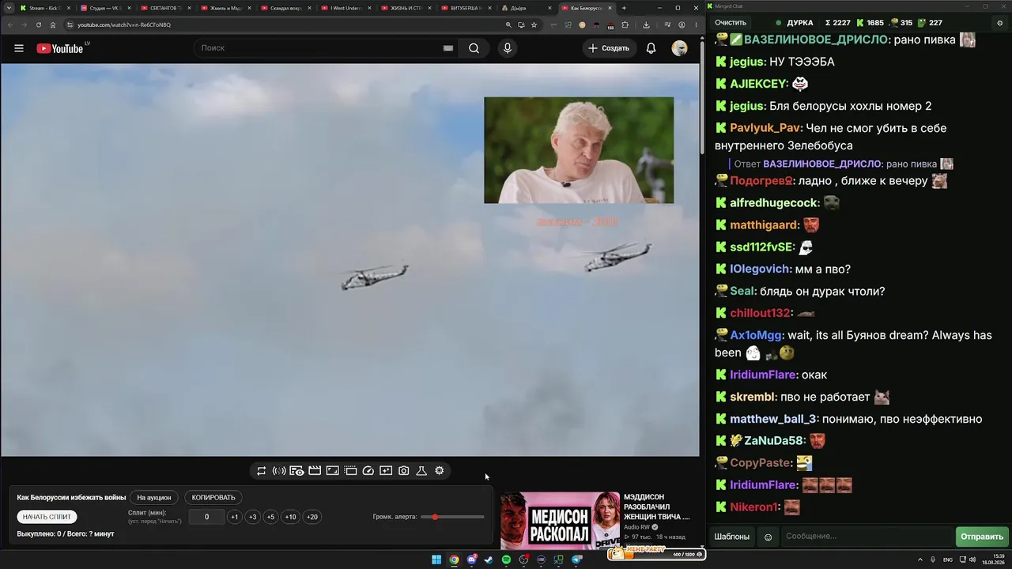Viewport: 1012px width, 569px height.
Task: Click the eye card icon in the player toolbar
Action: click(x=296, y=471)
